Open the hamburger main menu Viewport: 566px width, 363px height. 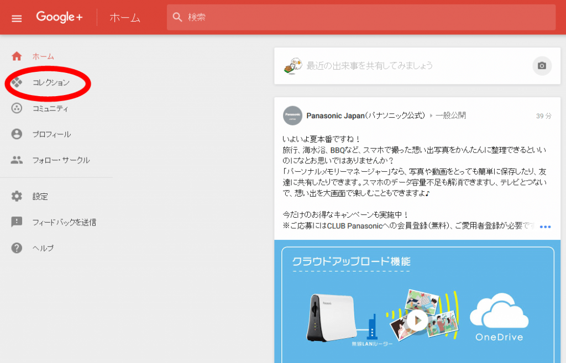pyautogui.click(x=17, y=18)
